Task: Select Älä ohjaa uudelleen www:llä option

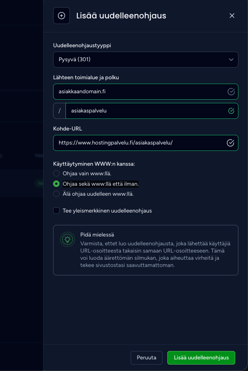Action: (x=56, y=194)
